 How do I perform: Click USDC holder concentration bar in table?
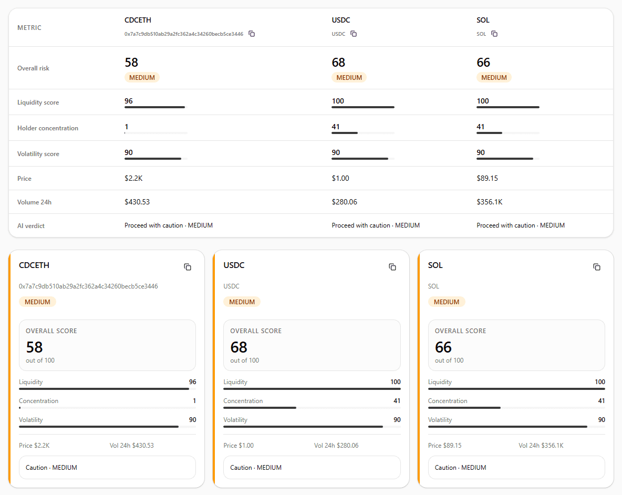[x=363, y=133]
